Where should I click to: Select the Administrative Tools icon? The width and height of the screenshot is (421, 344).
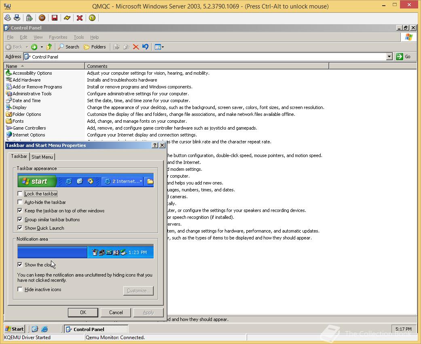[x=9, y=94]
